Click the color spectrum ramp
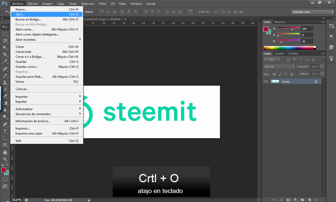Screen dimensions: 336x202 point(290,48)
